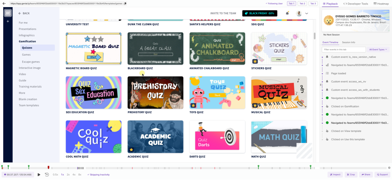
Task: Click the notification bell icon
Action: (x=287, y=13)
